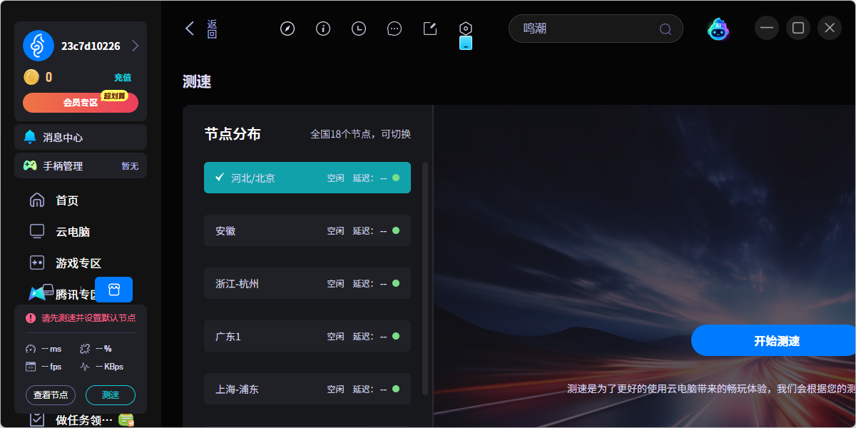Click the fps monitor icon
Screen dimensions: 856x428
coord(31,367)
